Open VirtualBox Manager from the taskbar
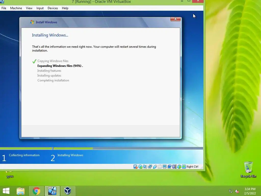 tap(68, 191)
